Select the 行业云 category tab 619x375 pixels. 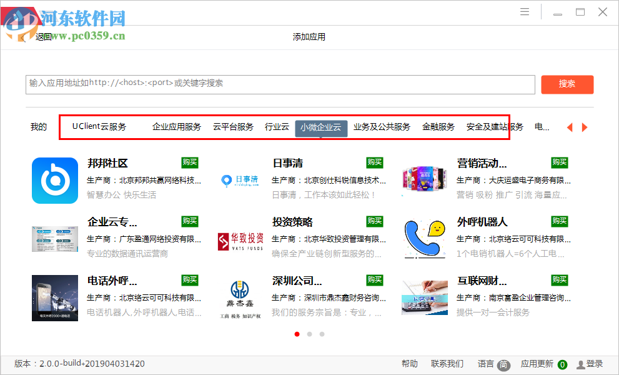(x=277, y=126)
